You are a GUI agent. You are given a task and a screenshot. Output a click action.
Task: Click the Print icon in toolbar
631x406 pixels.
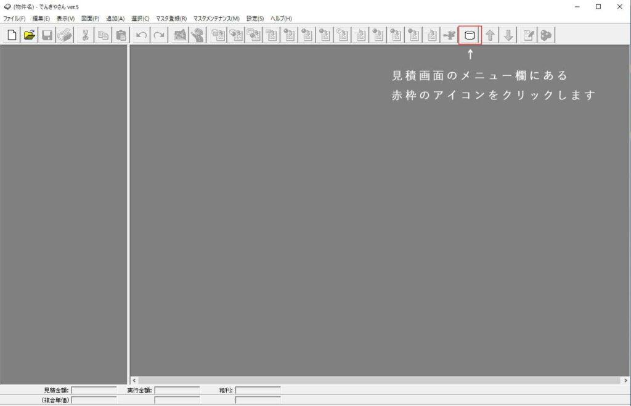65,35
